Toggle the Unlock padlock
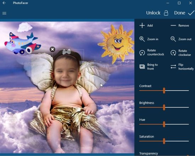 (166, 13)
